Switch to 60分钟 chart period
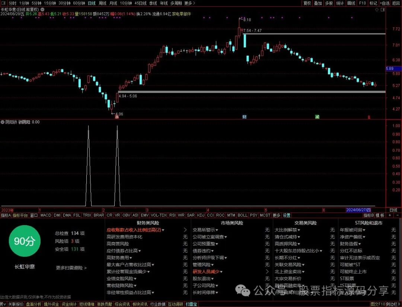Screen dimensions: 402x307 point(79,3)
